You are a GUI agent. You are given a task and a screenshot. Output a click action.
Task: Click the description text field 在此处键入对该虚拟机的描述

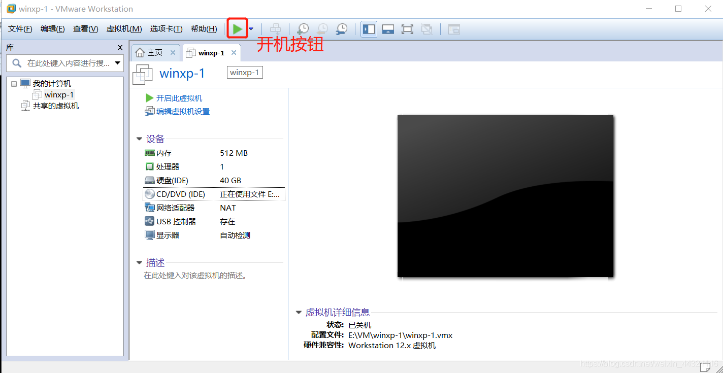pyautogui.click(x=195, y=276)
